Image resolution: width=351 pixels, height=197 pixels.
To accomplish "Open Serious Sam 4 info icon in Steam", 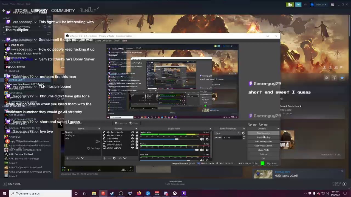I will [x=334, y=78].
